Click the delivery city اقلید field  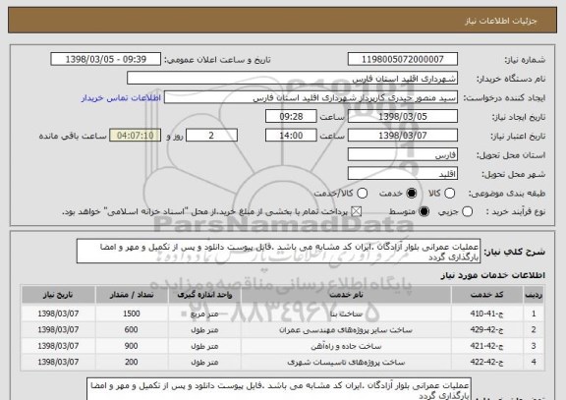click(403, 174)
